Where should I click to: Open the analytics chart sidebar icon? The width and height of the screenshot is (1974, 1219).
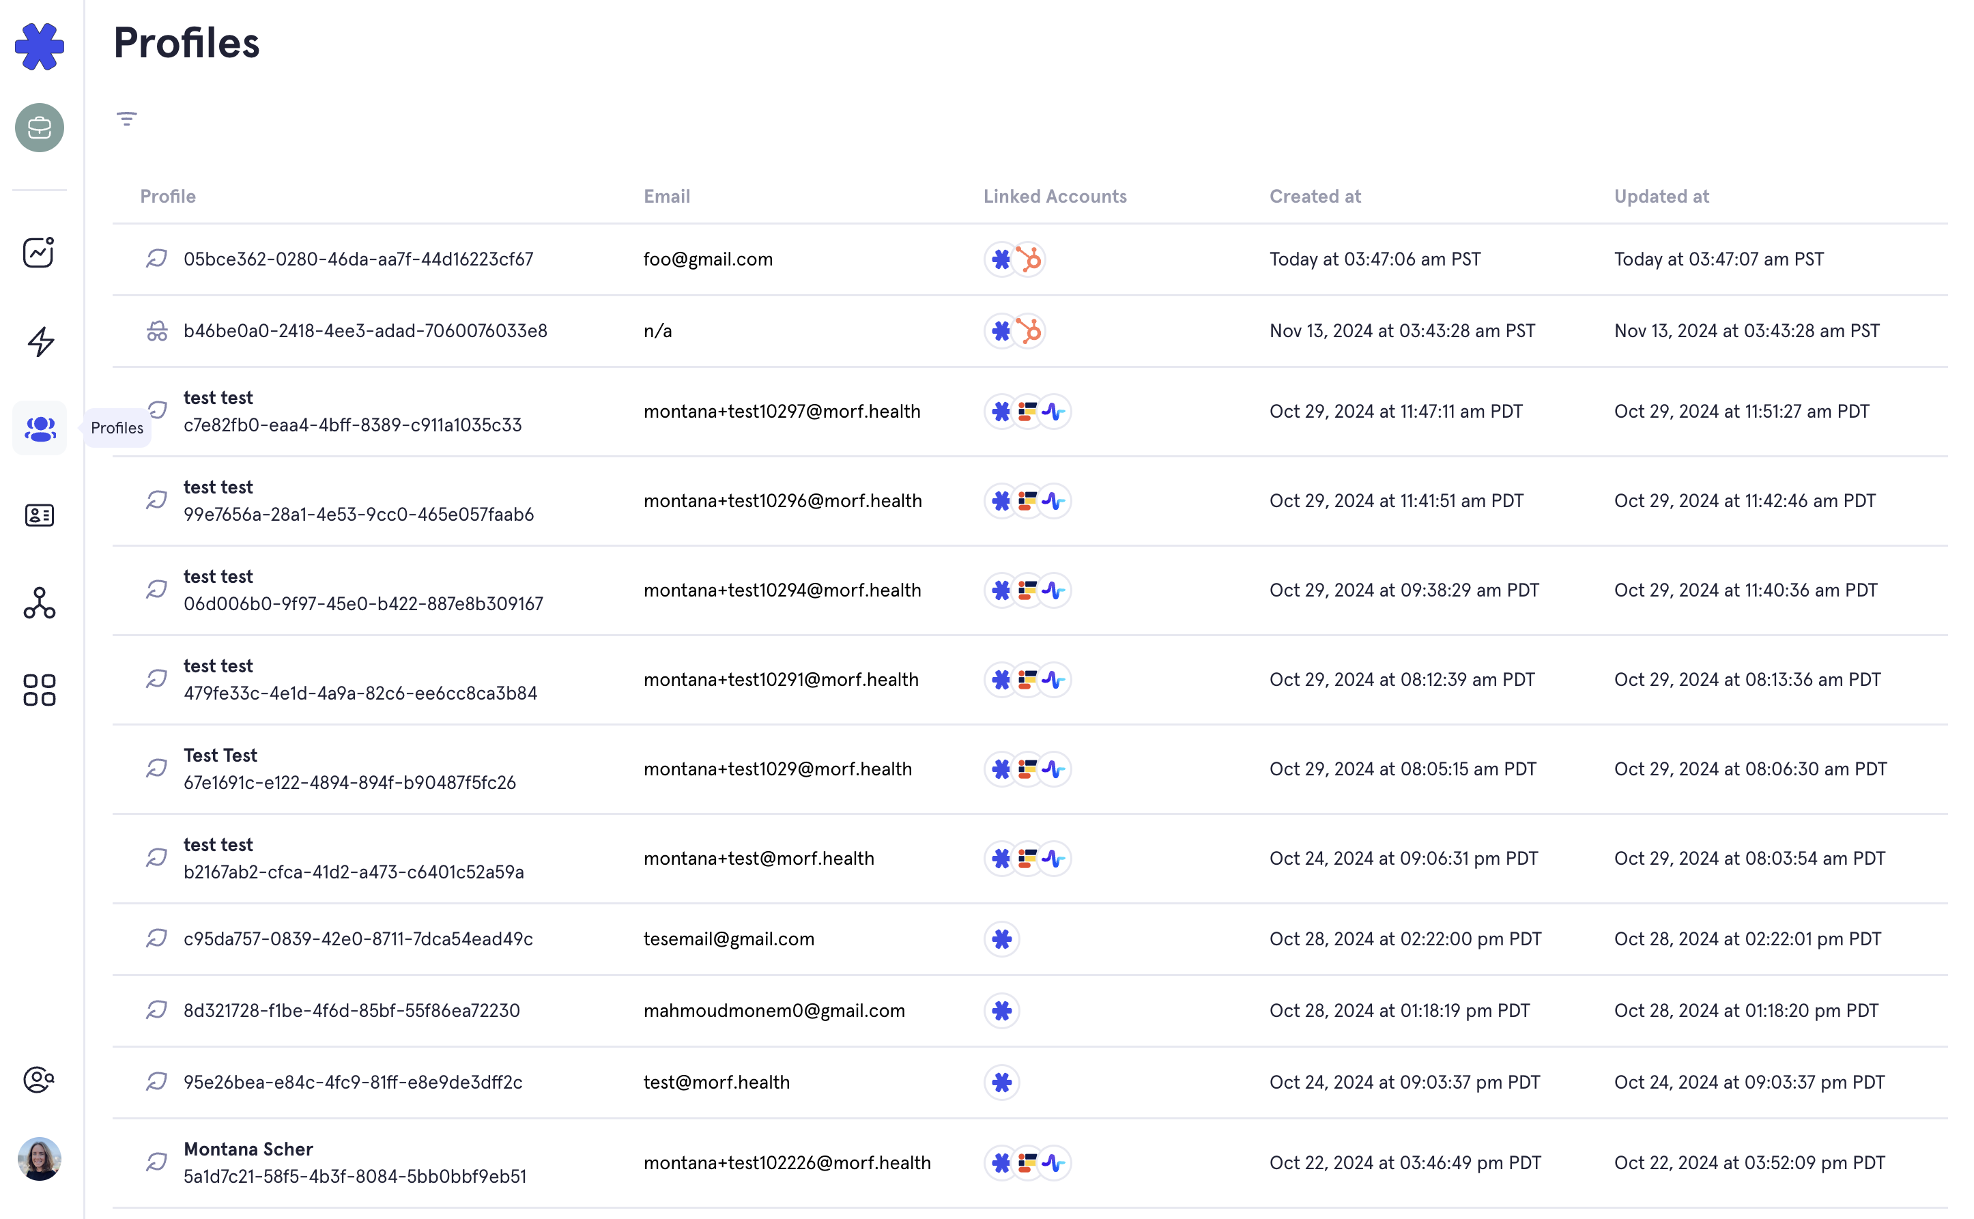click(x=39, y=253)
